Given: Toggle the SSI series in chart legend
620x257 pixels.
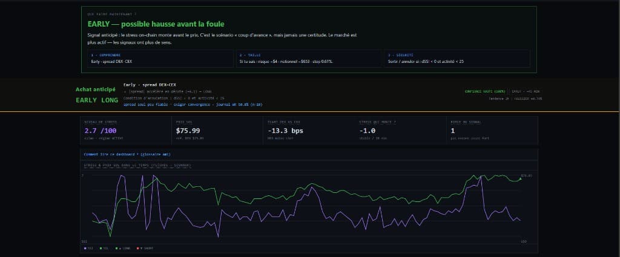Looking at the screenshot, I should [88, 249].
